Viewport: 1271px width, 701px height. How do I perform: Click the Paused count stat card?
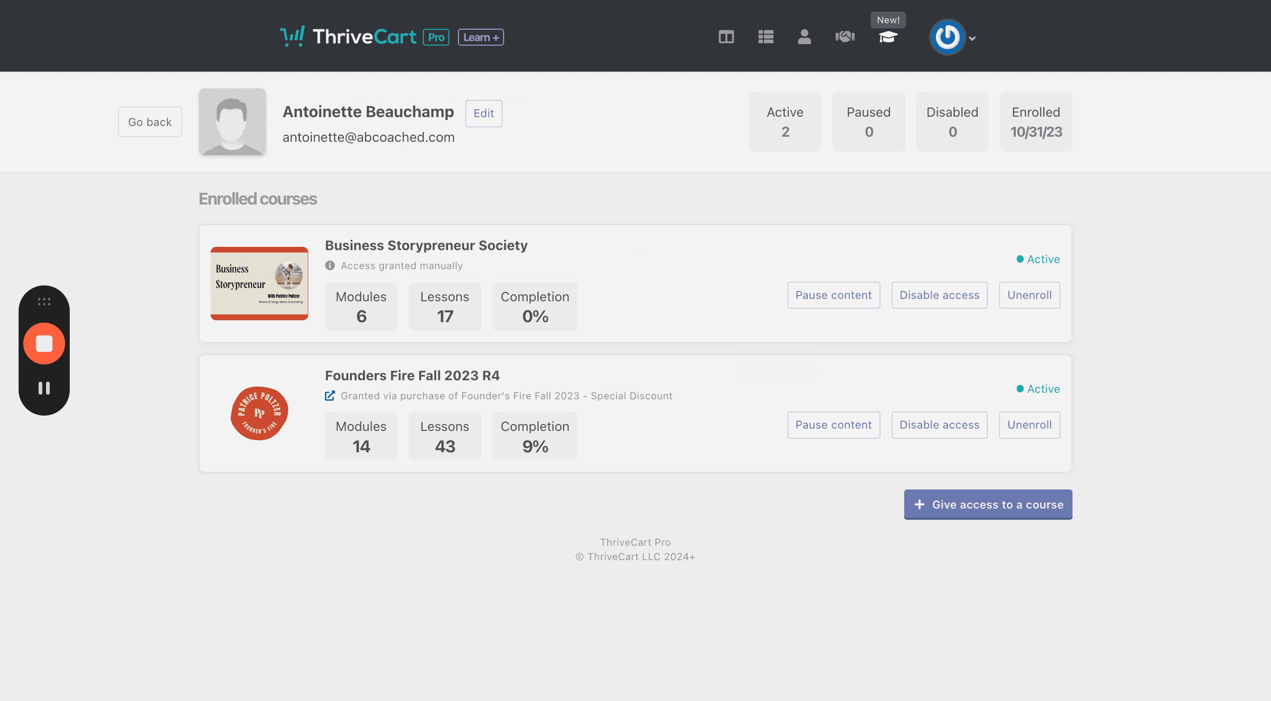click(868, 122)
